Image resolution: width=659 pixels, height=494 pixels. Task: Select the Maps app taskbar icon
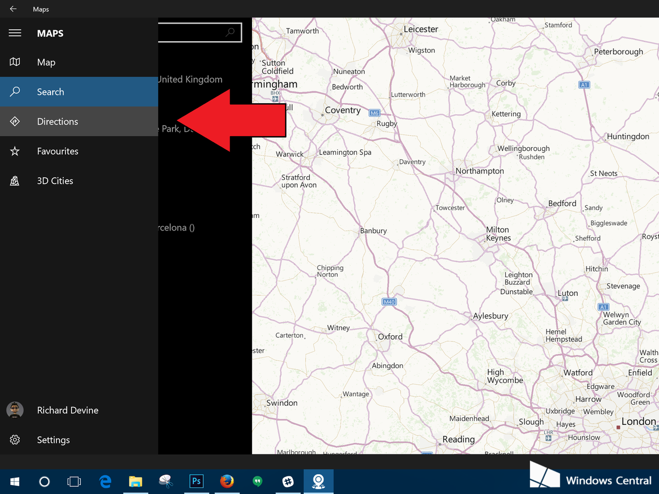tap(318, 481)
